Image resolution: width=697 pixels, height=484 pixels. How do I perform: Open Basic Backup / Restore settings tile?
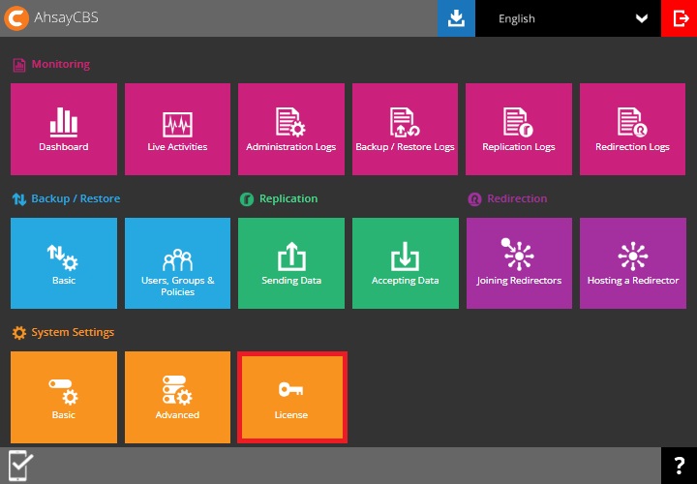click(x=64, y=263)
